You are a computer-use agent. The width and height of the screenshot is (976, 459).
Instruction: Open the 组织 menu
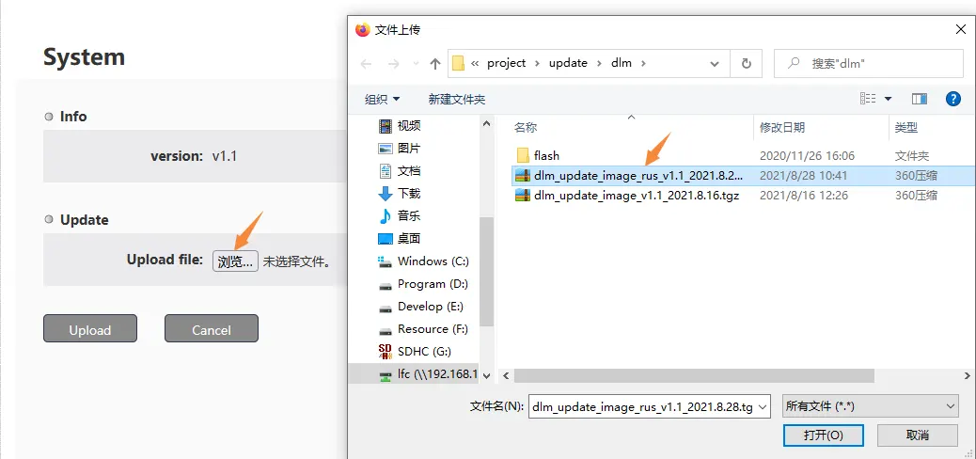pos(382,99)
